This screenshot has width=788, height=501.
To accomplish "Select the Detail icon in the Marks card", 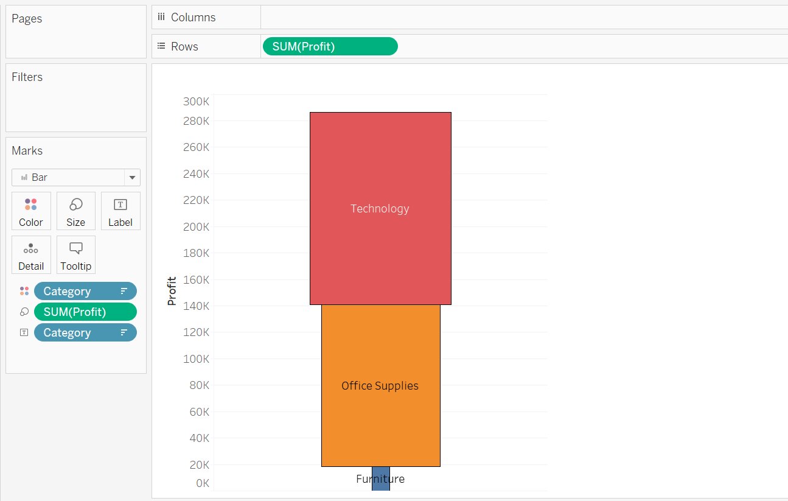I will click(x=31, y=254).
